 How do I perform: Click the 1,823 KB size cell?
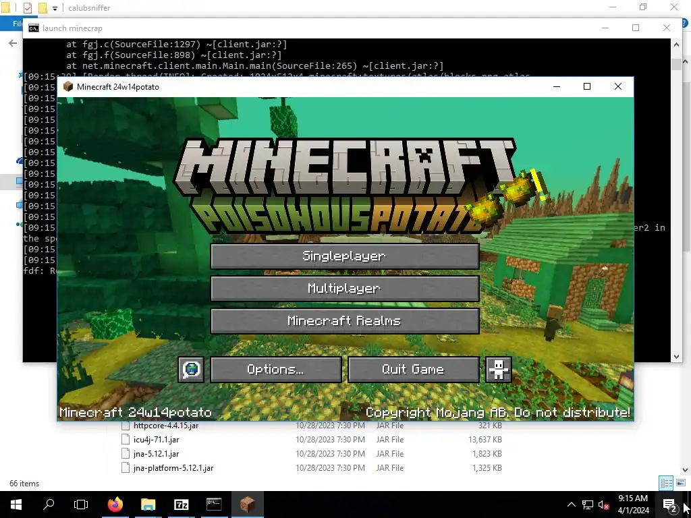point(487,454)
